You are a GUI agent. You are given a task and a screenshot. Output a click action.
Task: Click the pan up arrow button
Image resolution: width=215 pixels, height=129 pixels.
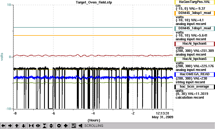point(17,126)
